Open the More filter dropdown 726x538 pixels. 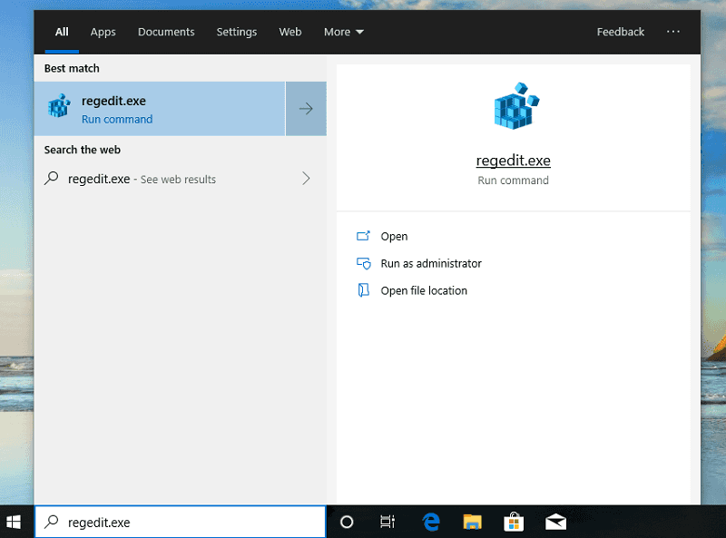click(x=344, y=32)
